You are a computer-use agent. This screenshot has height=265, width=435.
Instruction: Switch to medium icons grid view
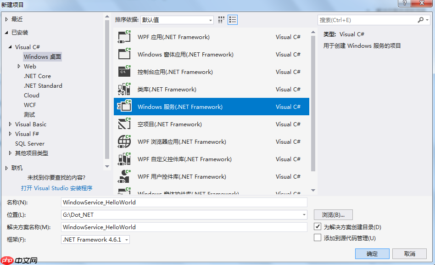point(221,20)
